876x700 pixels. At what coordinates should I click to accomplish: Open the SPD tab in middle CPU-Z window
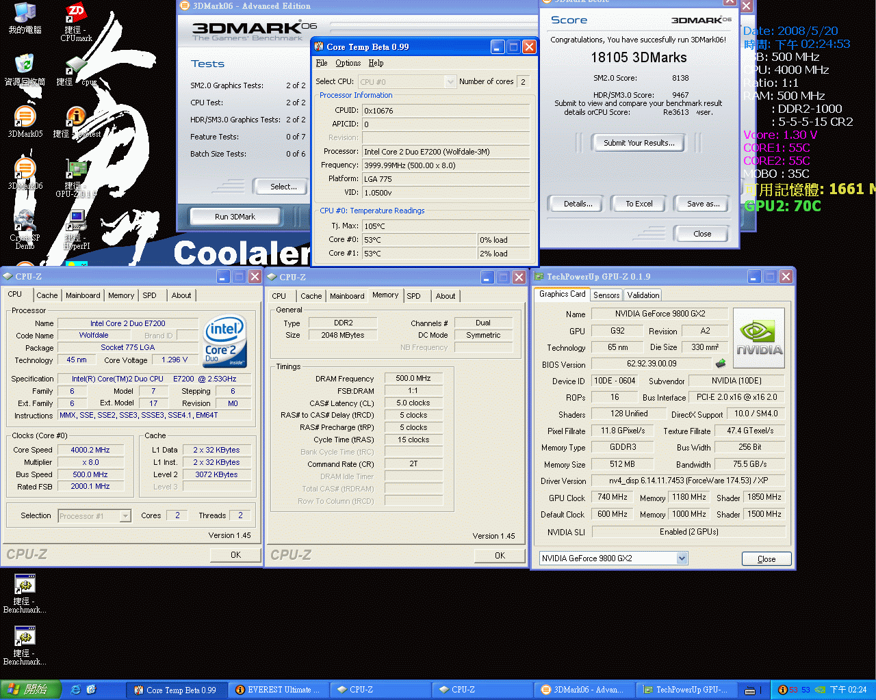[x=413, y=296]
